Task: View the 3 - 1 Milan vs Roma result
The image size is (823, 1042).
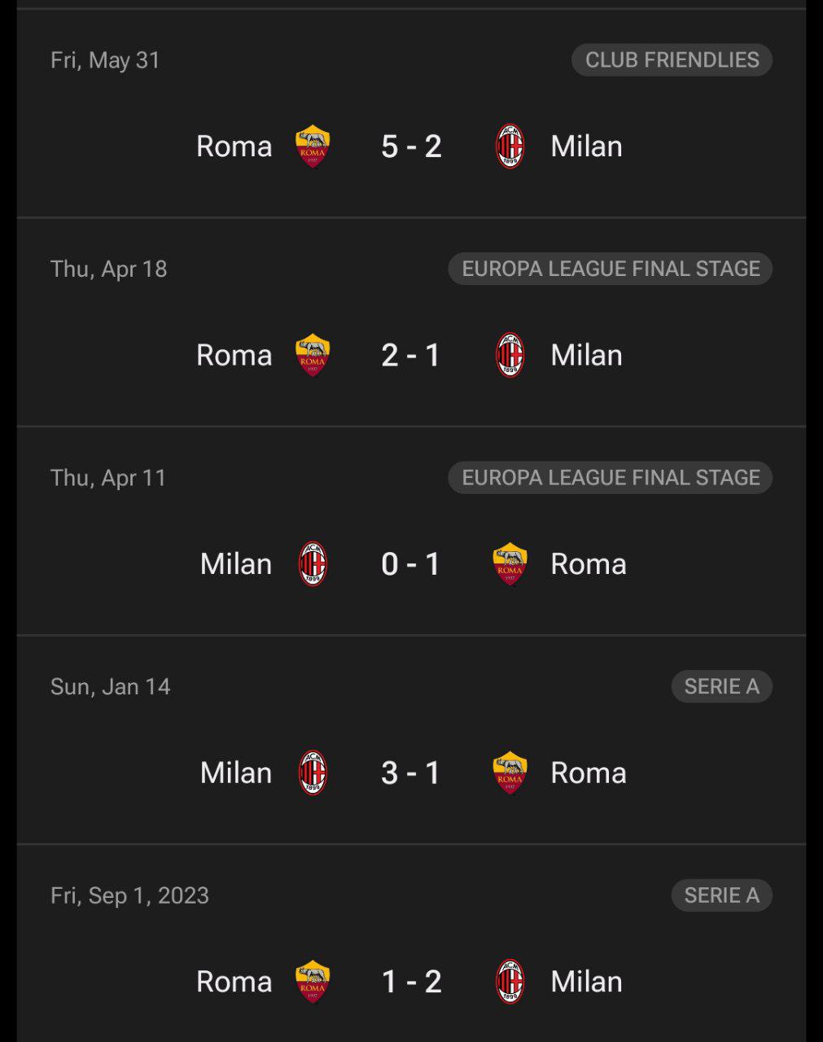Action: pyautogui.click(x=412, y=773)
